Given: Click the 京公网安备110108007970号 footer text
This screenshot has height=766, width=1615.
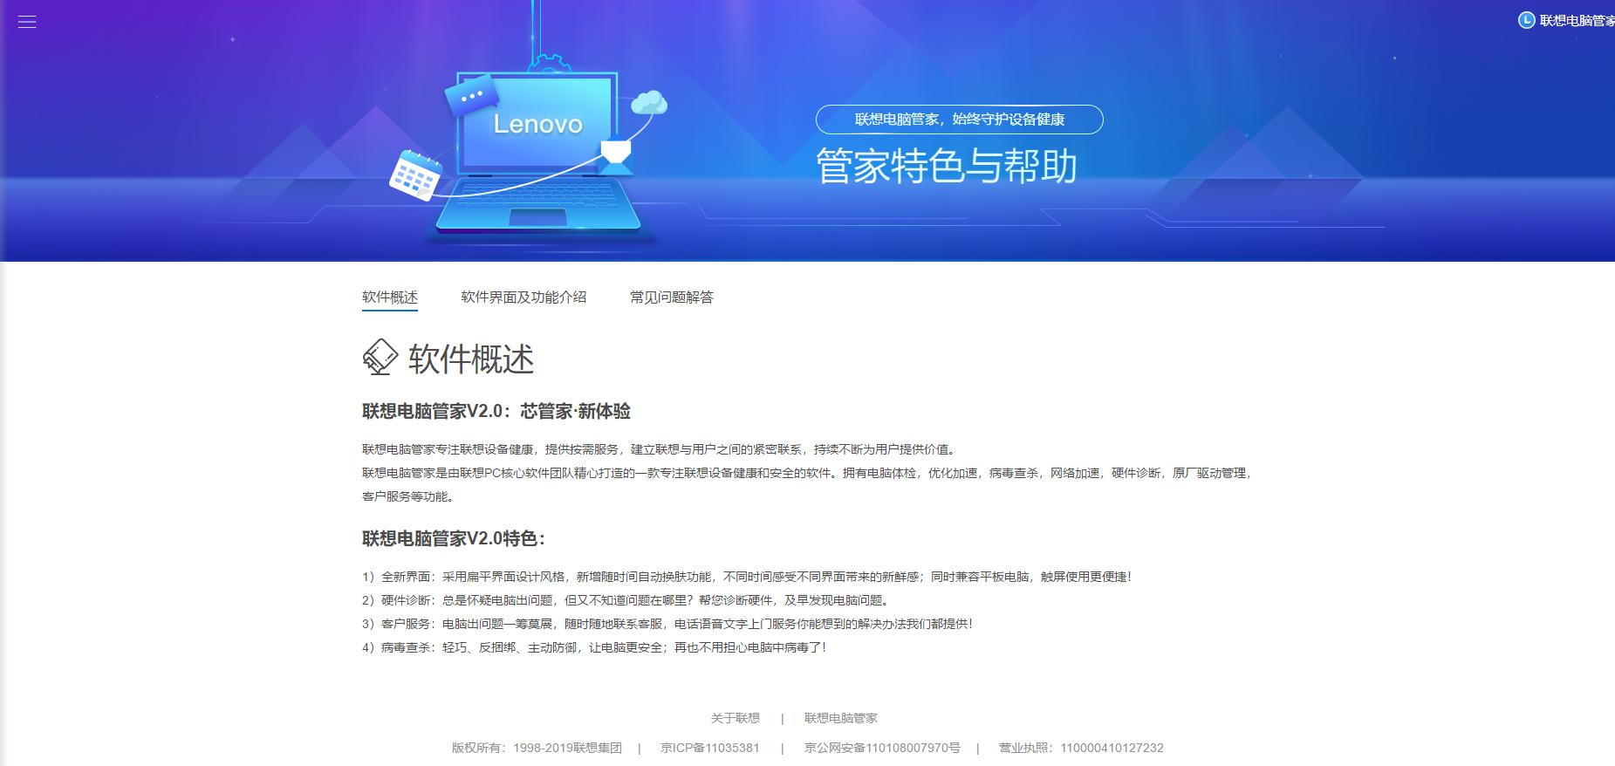Looking at the screenshot, I should (x=882, y=748).
